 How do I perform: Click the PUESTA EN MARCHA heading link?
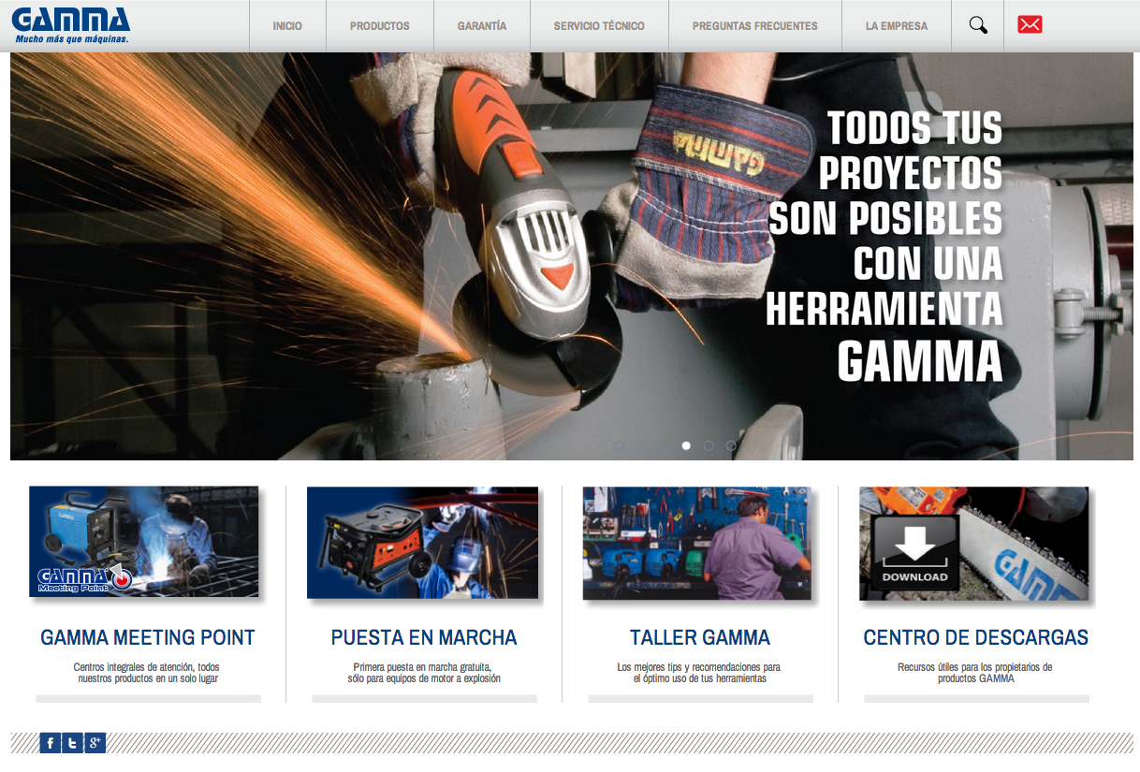point(424,638)
